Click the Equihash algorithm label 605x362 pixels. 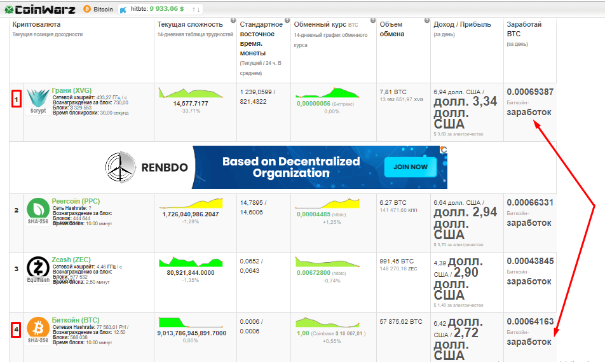pos(38,280)
